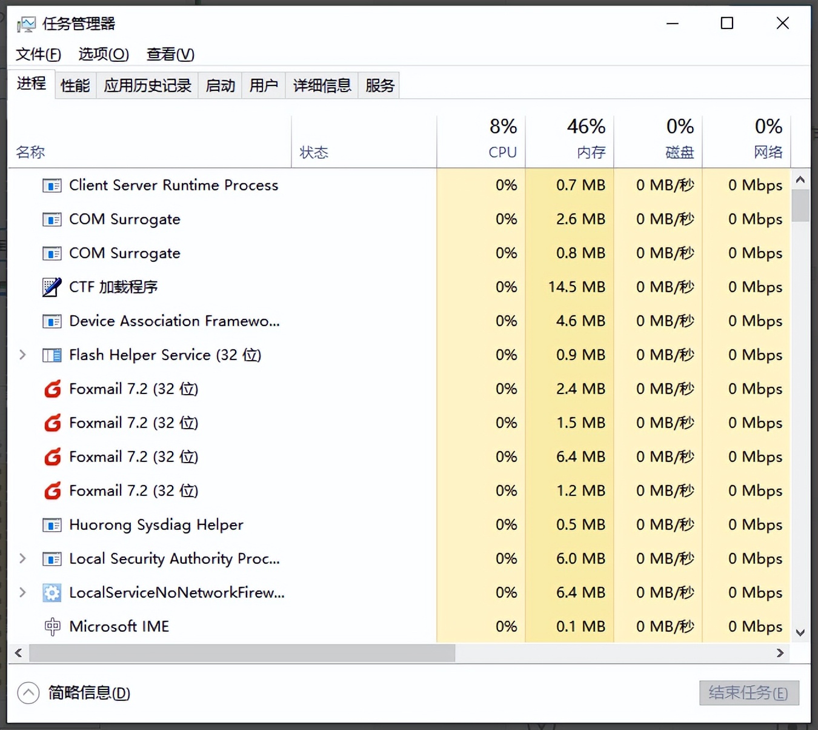Screen dimensions: 818x730
Task: Click the CTF 加载程序 pen icon
Action: coord(52,287)
